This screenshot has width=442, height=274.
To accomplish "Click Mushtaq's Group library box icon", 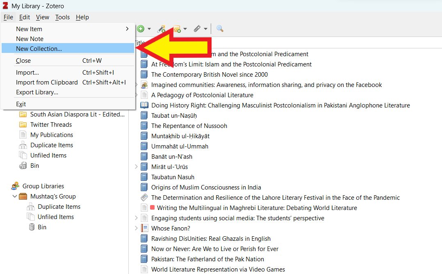I will click(x=23, y=196).
